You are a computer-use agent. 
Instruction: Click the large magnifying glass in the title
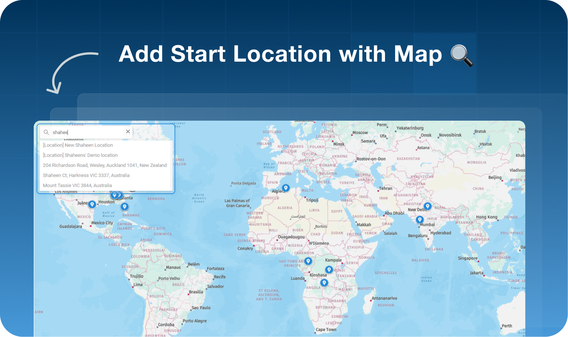(x=462, y=55)
